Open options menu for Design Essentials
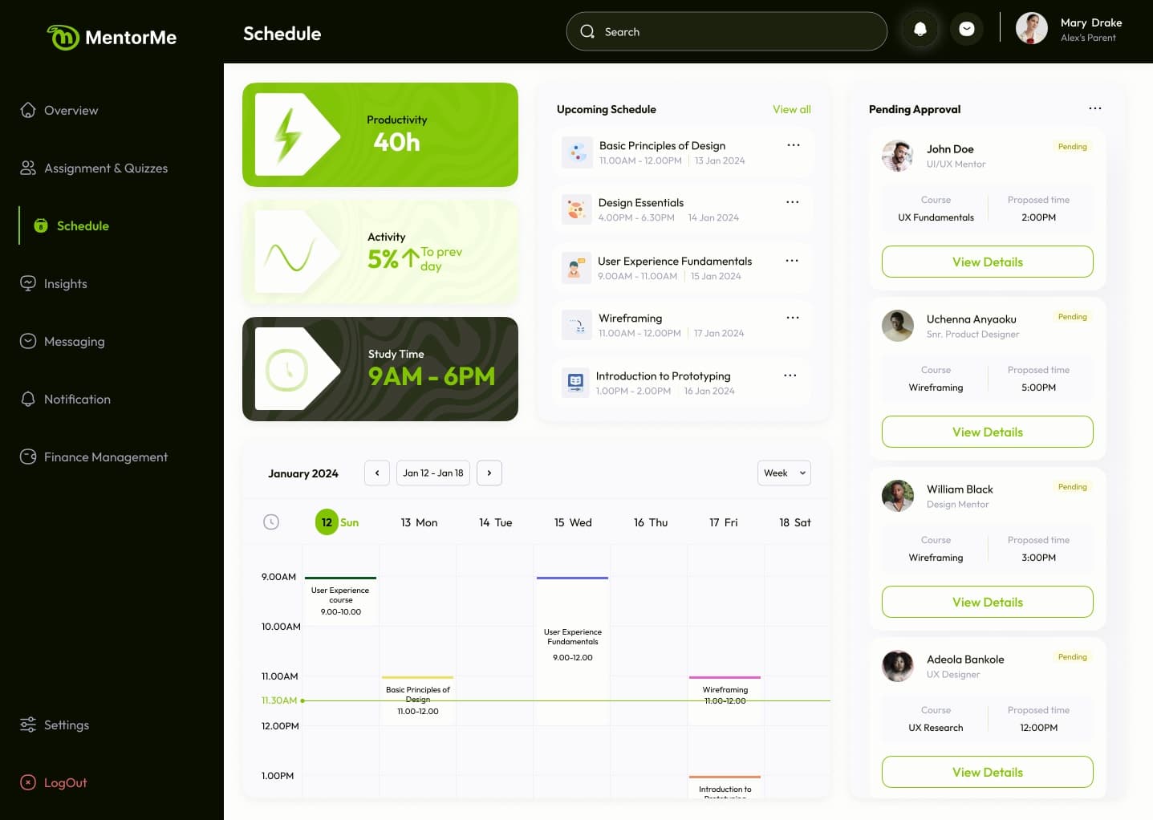1153x820 pixels. point(793,202)
